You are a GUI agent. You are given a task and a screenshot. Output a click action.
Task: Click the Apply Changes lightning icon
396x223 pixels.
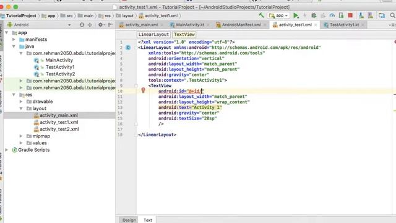point(305,15)
